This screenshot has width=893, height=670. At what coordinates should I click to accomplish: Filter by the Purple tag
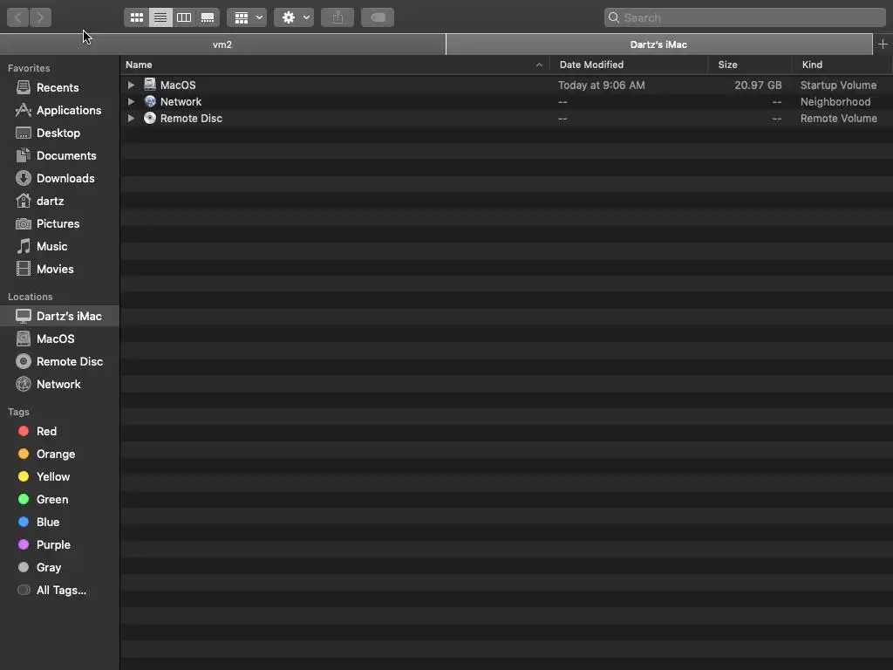click(60, 544)
